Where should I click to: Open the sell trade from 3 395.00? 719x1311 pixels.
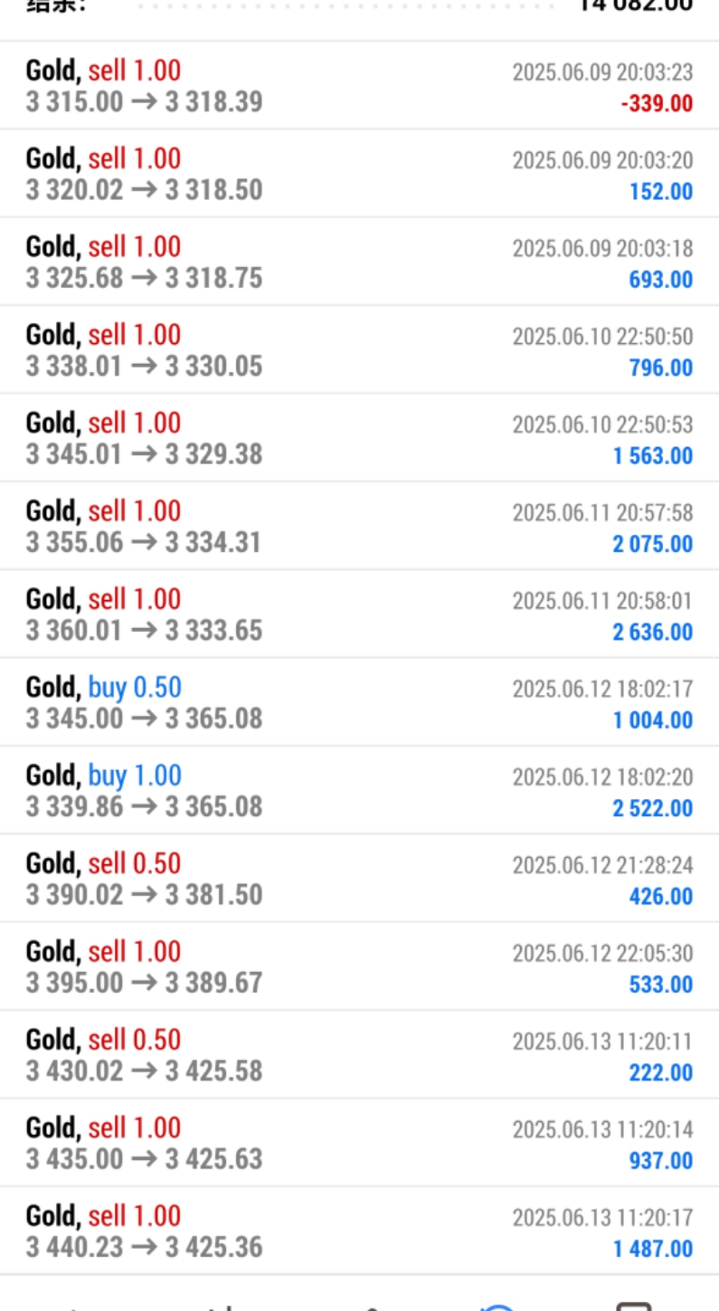359,967
